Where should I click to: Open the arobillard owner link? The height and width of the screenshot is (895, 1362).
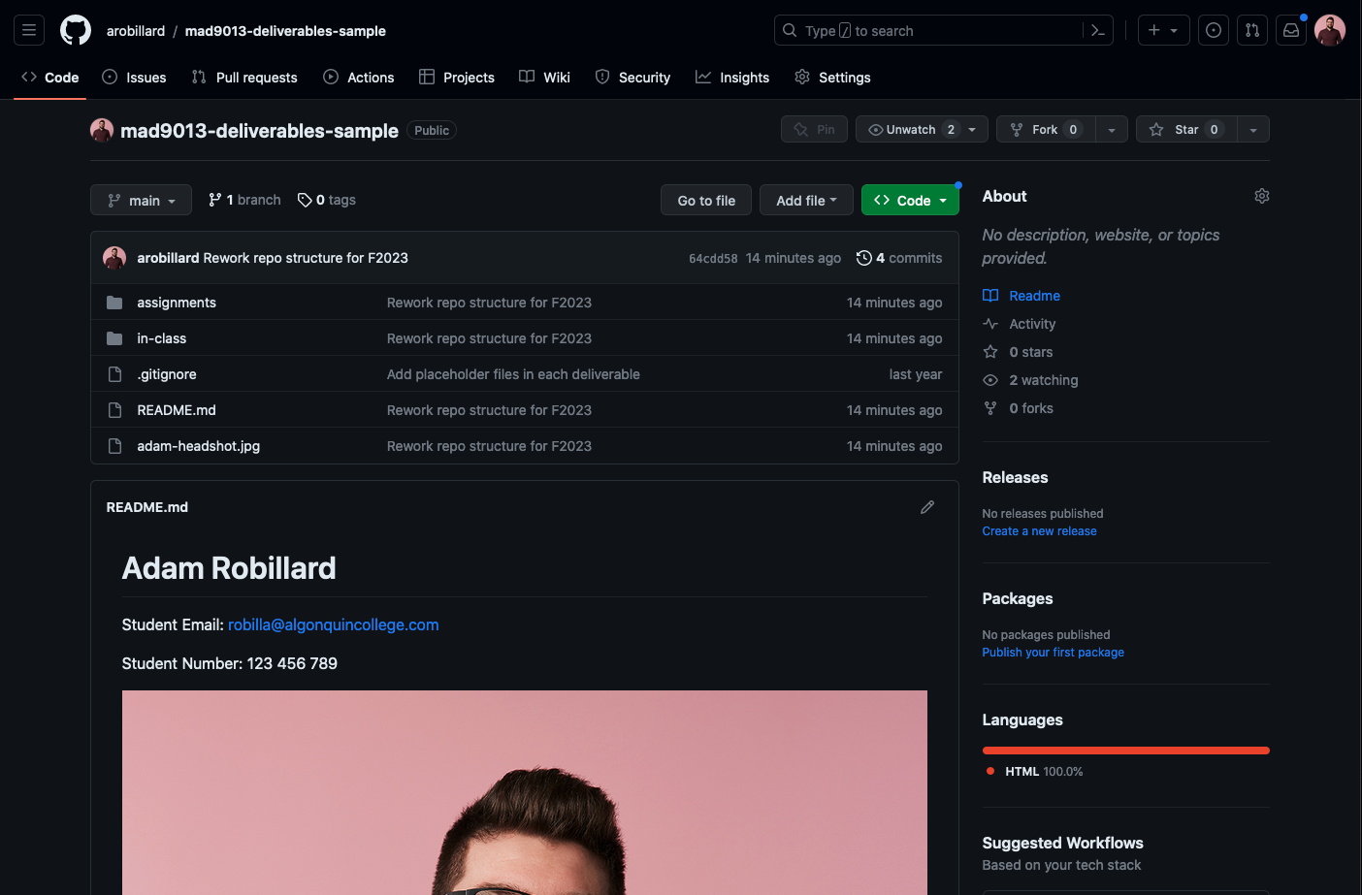tap(136, 30)
